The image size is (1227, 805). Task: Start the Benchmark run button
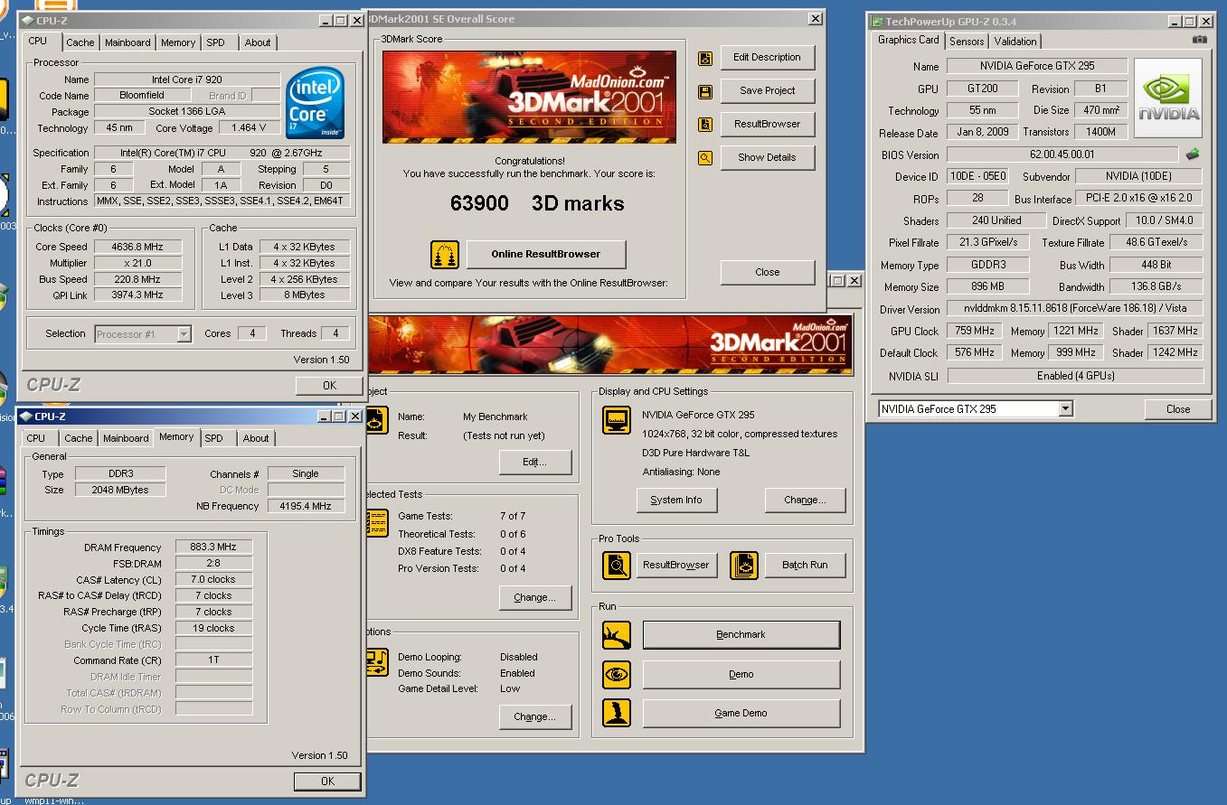741,635
